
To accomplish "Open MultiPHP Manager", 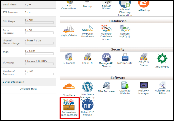I will pos(144,88).
